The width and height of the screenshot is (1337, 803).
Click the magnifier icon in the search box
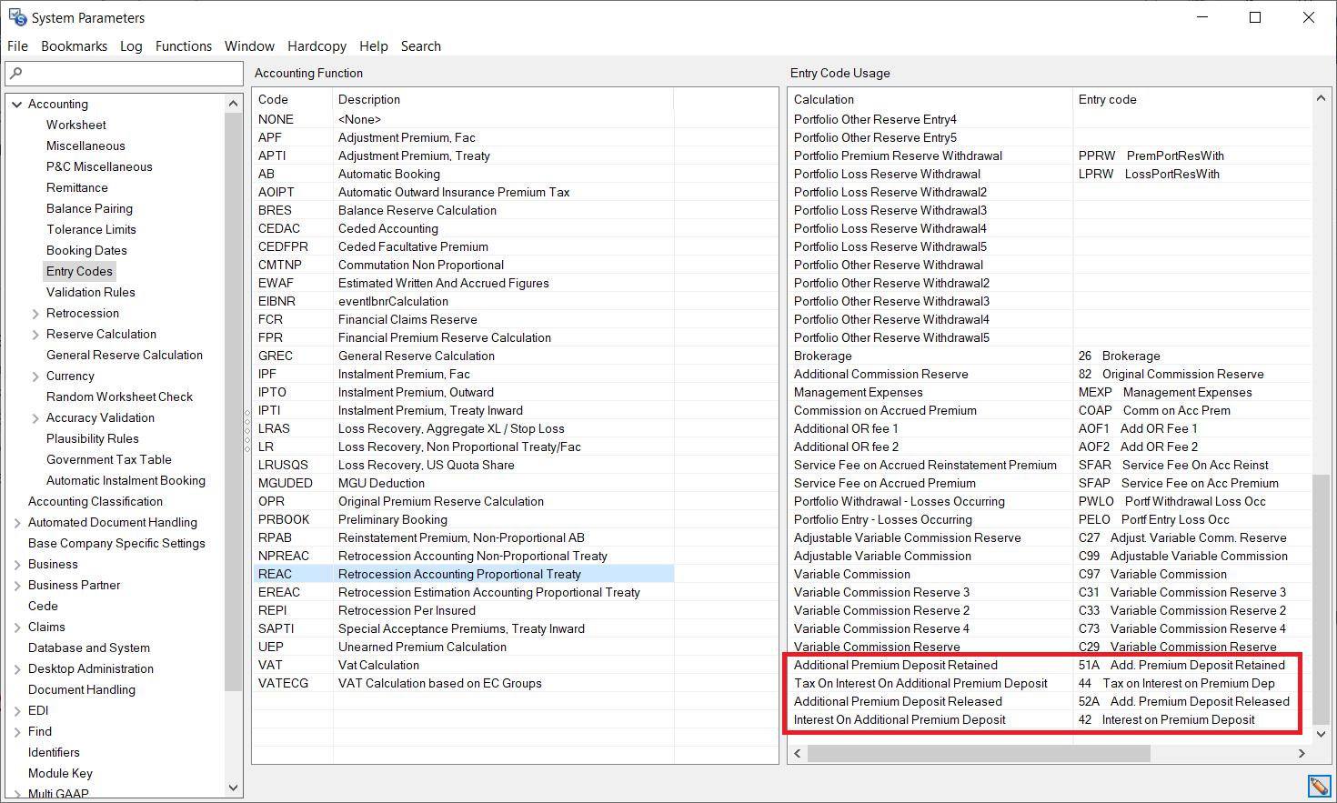point(16,74)
